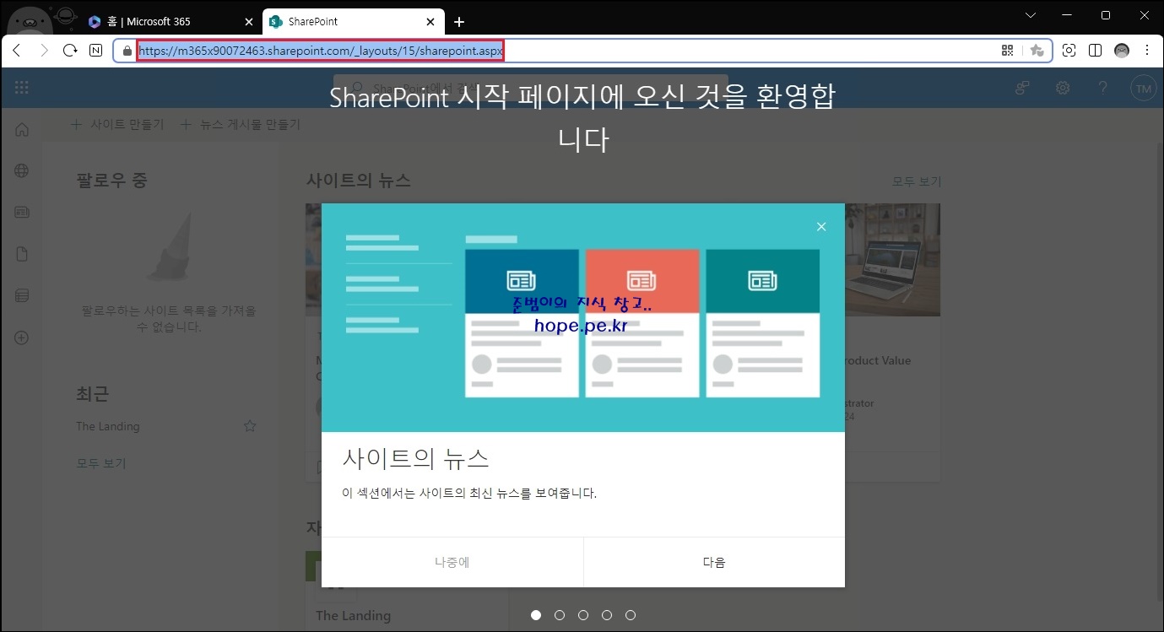Open My sites globe icon
The width and height of the screenshot is (1164, 632).
22,170
